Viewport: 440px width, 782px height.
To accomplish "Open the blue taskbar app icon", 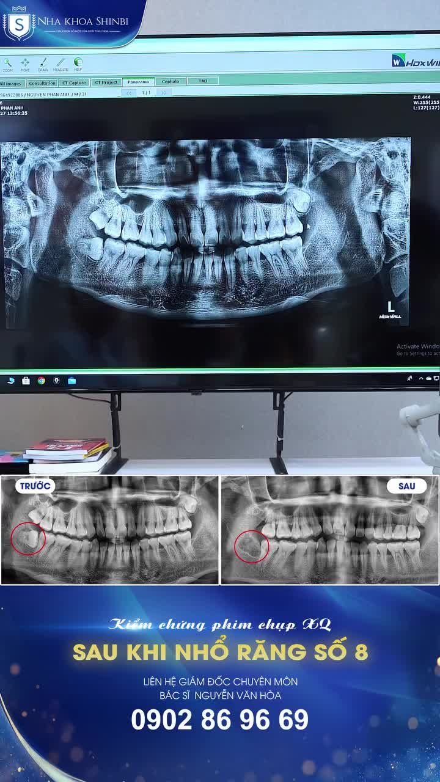I will [71, 381].
